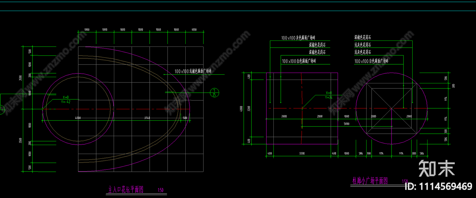The image size is (476, 198).
Task: Select the partial circle marker at far left edge
Action: [x=1, y=110]
